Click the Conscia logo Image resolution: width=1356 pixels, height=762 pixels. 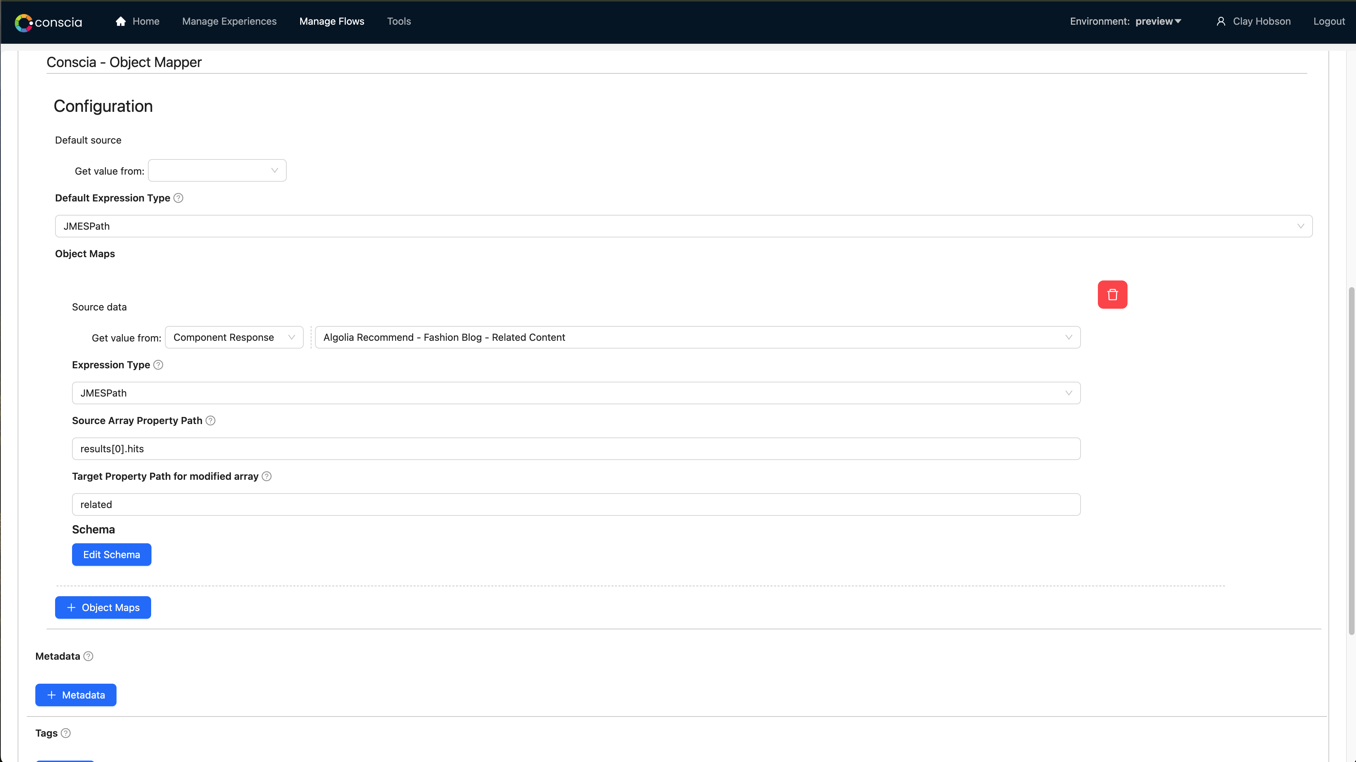pyautogui.click(x=48, y=22)
